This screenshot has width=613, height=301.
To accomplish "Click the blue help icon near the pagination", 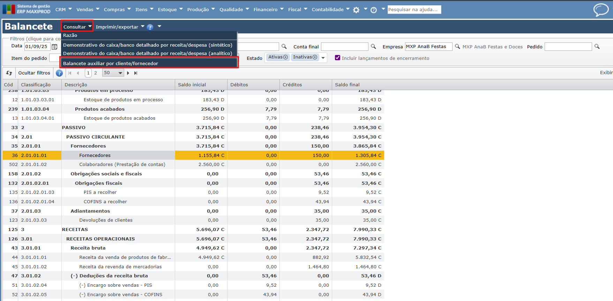I will (x=59, y=73).
